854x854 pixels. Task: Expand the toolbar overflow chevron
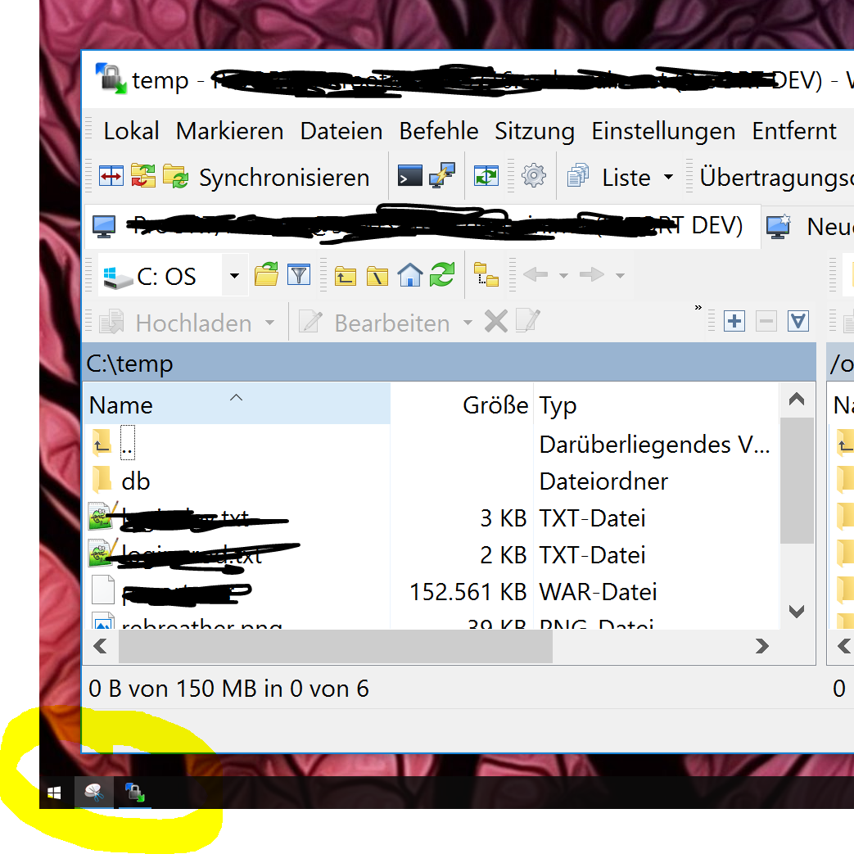pos(698,309)
